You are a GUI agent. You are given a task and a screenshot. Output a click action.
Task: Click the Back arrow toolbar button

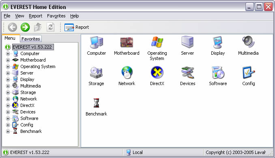13,27
